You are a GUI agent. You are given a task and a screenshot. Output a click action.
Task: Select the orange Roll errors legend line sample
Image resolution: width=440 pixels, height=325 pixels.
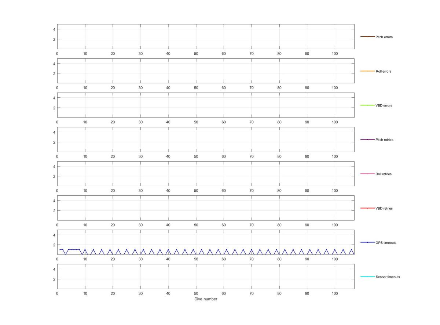coord(367,71)
